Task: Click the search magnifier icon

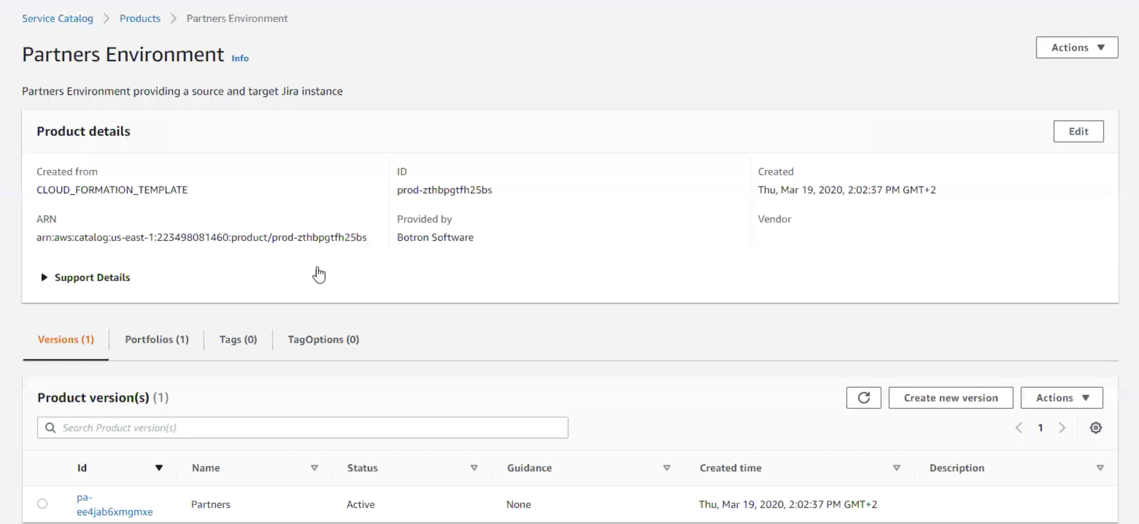Action: [50, 428]
